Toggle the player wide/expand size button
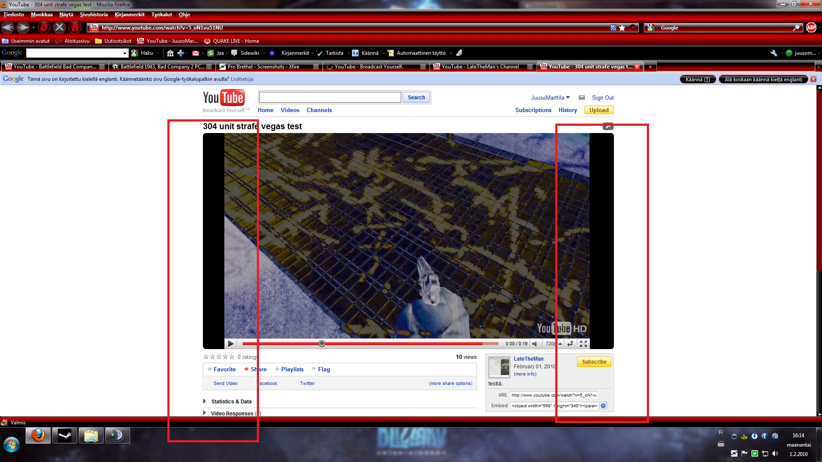The height and width of the screenshot is (462, 822). pyautogui.click(x=570, y=344)
